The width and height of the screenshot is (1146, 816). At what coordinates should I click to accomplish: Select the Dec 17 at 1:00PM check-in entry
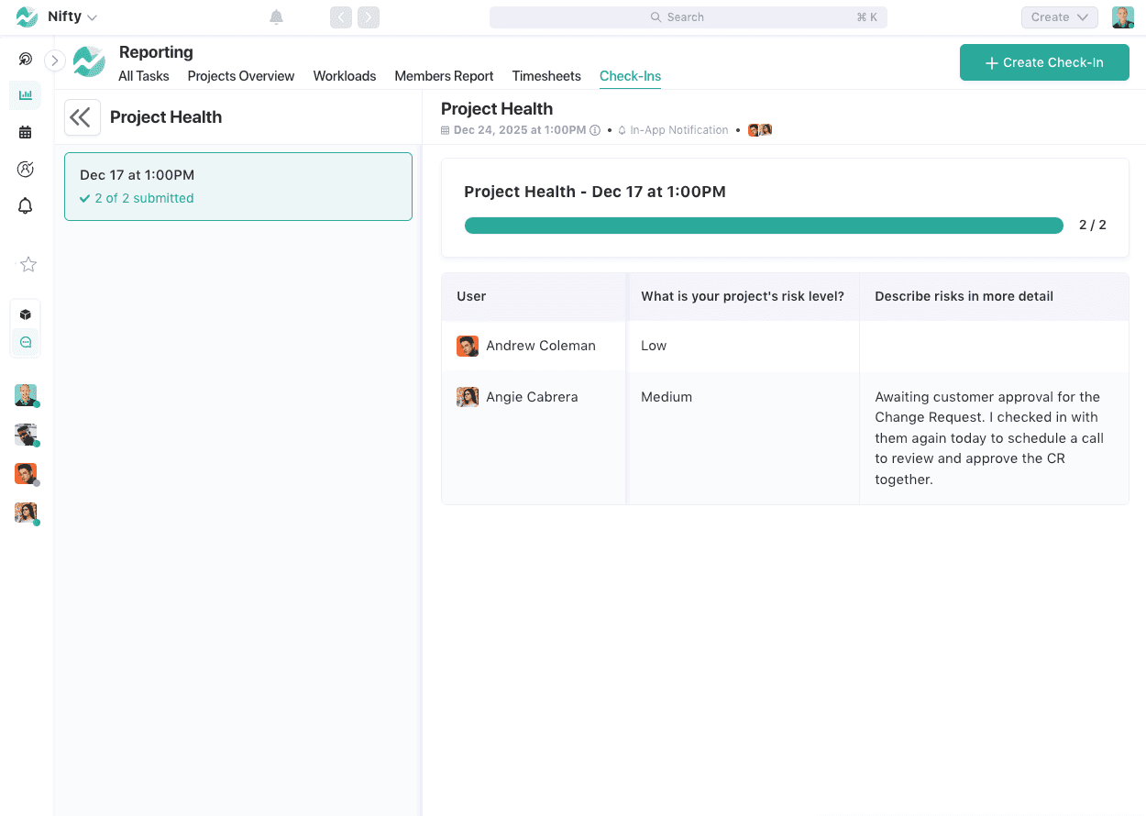pyautogui.click(x=238, y=188)
